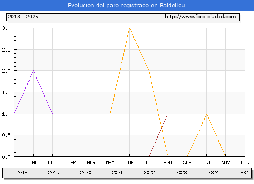Click the OCT month axis label
Screen dimensions: 254x184
[206, 162]
